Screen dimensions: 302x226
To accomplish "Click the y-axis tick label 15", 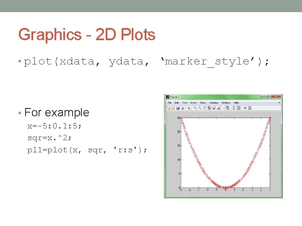I will pyautogui.click(x=179, y=146).
